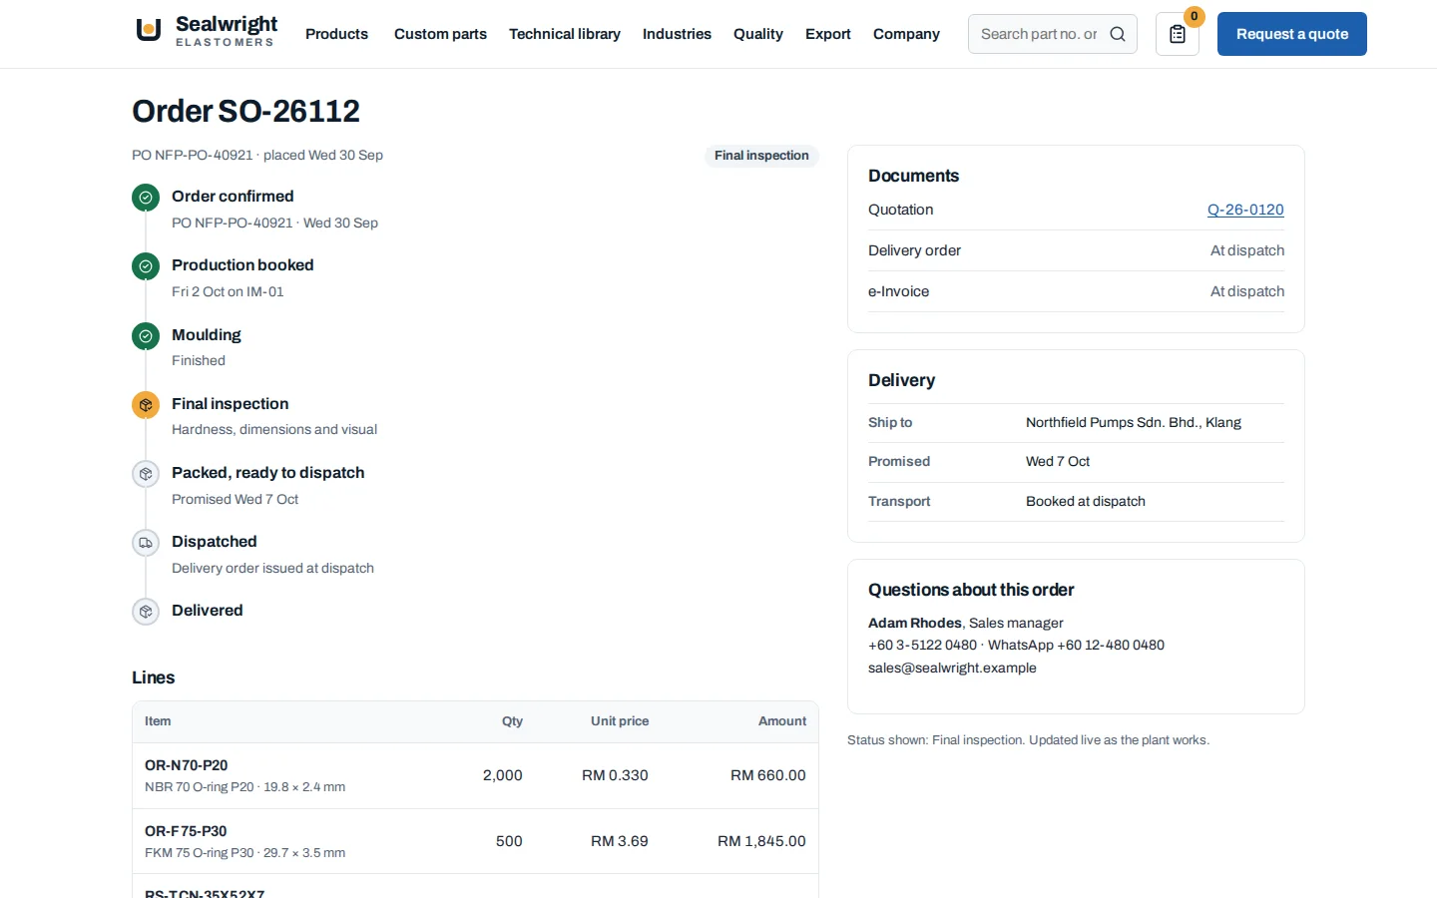Click the Booked at dispatch transport value
Screen dimensions: 1437x898
point(1086,501)
